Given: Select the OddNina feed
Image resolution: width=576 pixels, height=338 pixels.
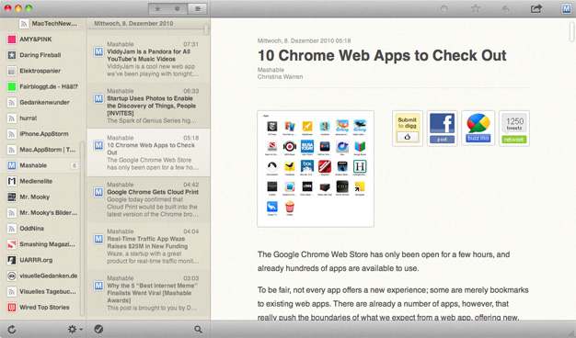Looking at the screenshot, I should (43, 229).
